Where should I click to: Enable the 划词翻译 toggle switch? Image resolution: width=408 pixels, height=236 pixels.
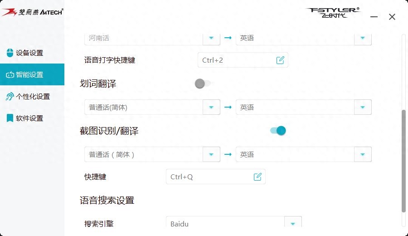203,84
